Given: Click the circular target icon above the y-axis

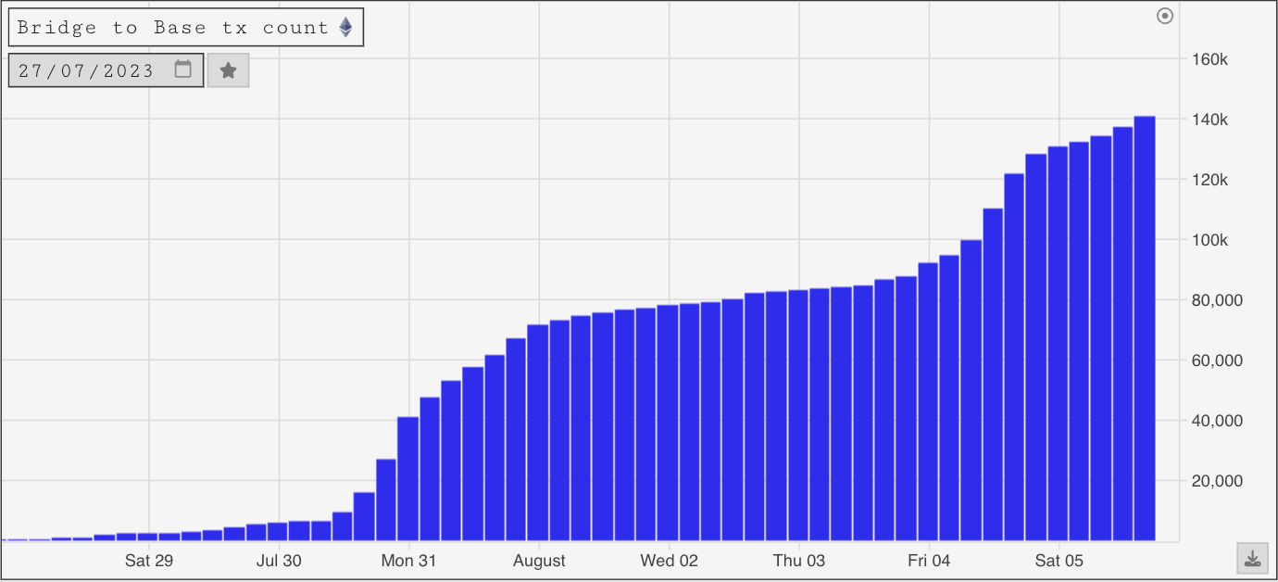Looking at the screenshot, I should click(1165, 16).
